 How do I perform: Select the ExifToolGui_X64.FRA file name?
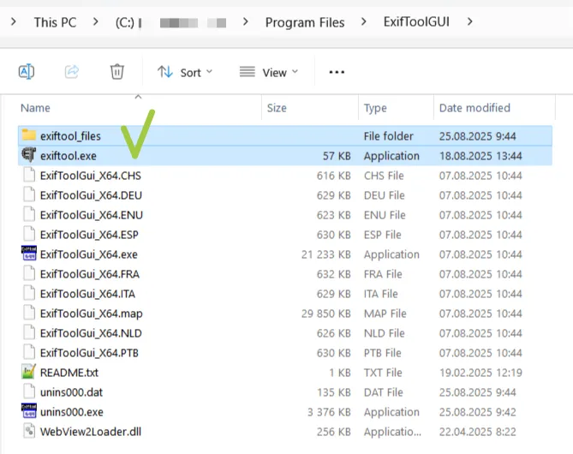90,274
